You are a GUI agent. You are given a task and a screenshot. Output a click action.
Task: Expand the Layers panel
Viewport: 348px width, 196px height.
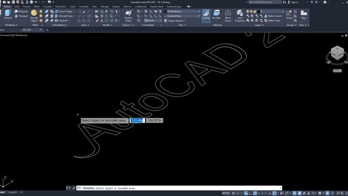pyautogui.click(x=259, y=25)
